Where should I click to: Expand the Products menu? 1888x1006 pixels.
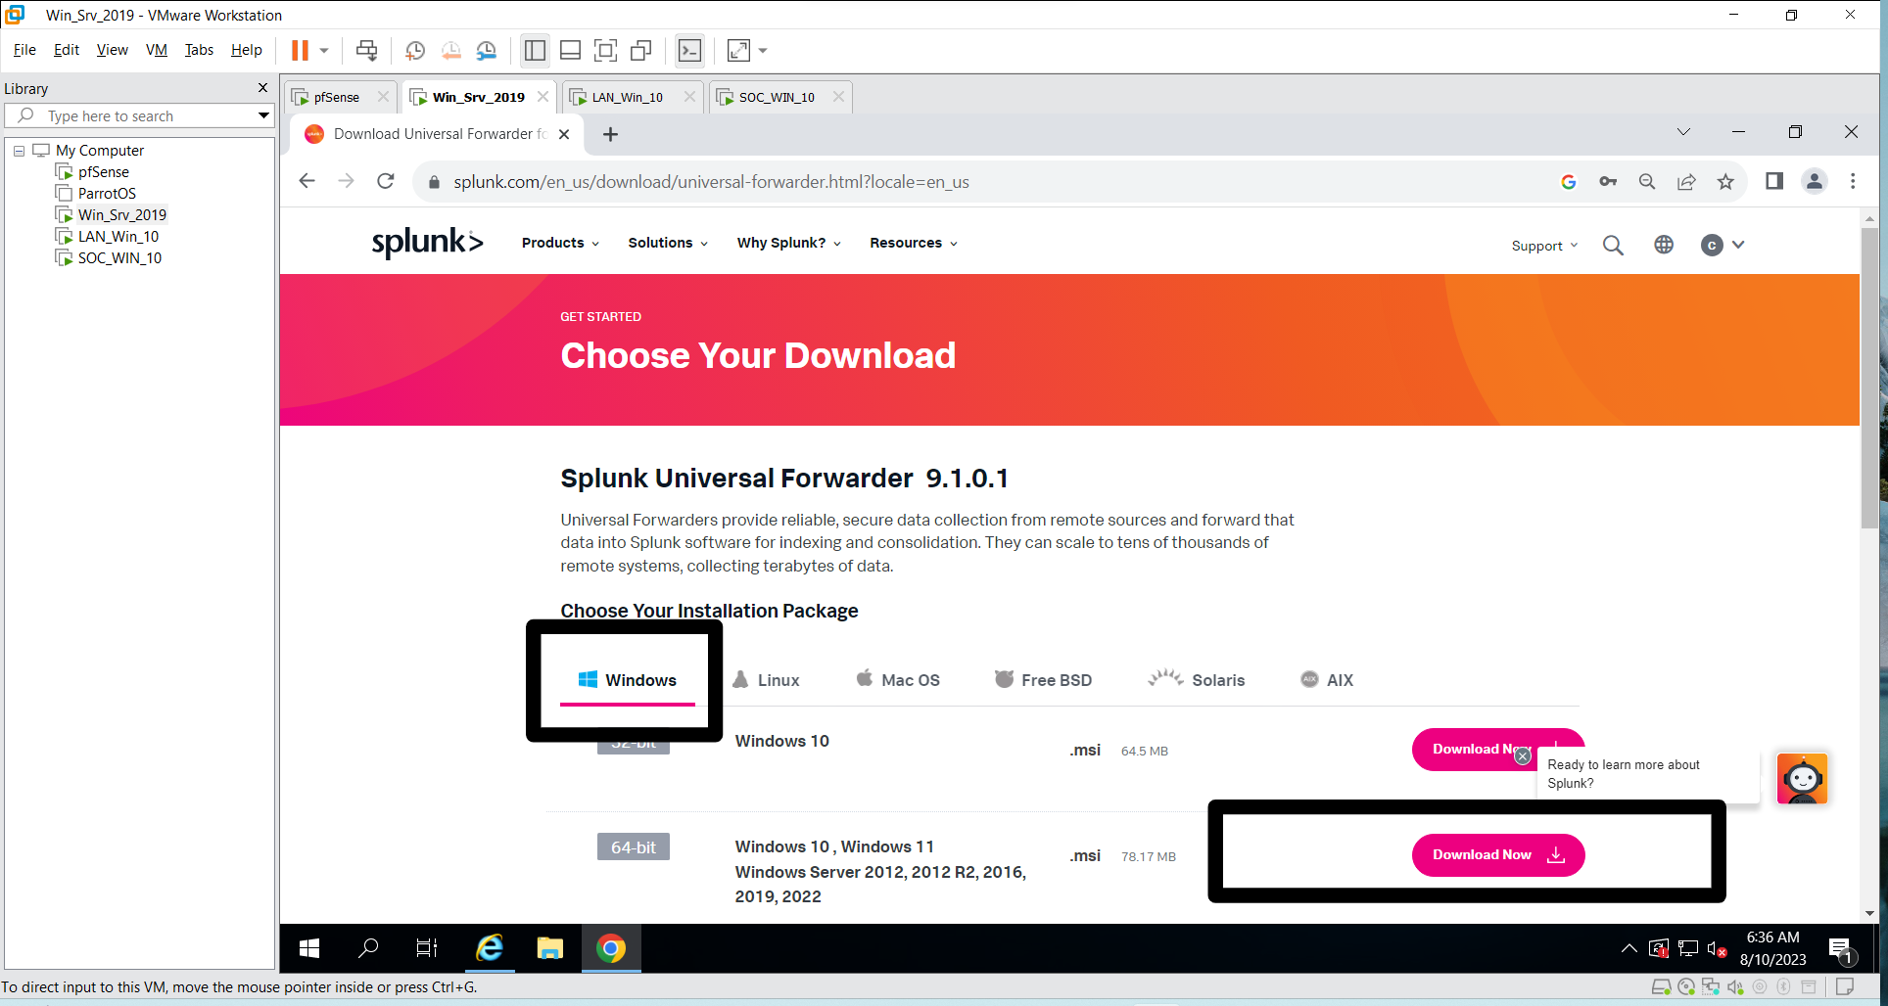coord(560,243)
